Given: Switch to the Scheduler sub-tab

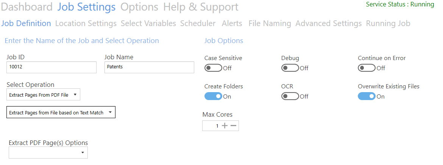Looking at the screenshot, I should pos(198,23).
